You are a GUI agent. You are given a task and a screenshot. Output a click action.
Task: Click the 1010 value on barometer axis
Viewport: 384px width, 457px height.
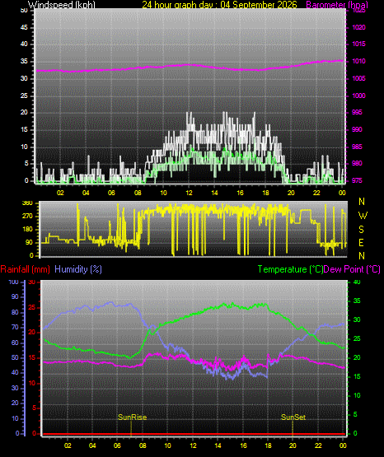click(358, 61)
